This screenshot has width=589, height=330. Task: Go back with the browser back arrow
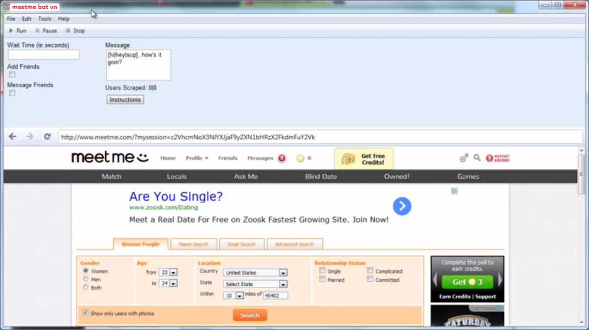tap(13, 137)
